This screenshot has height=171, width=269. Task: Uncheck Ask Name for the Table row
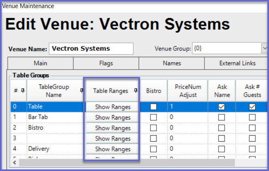coord(221,107)
